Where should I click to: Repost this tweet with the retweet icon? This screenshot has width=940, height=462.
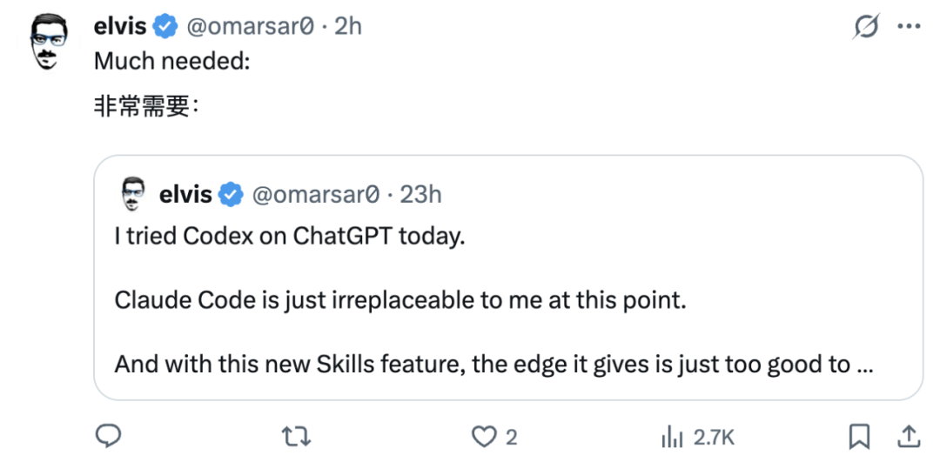tap(298, 435)
